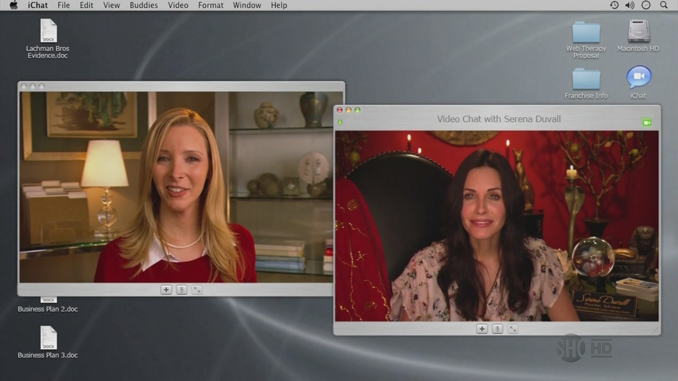Open the Help menu

[279, 5]
